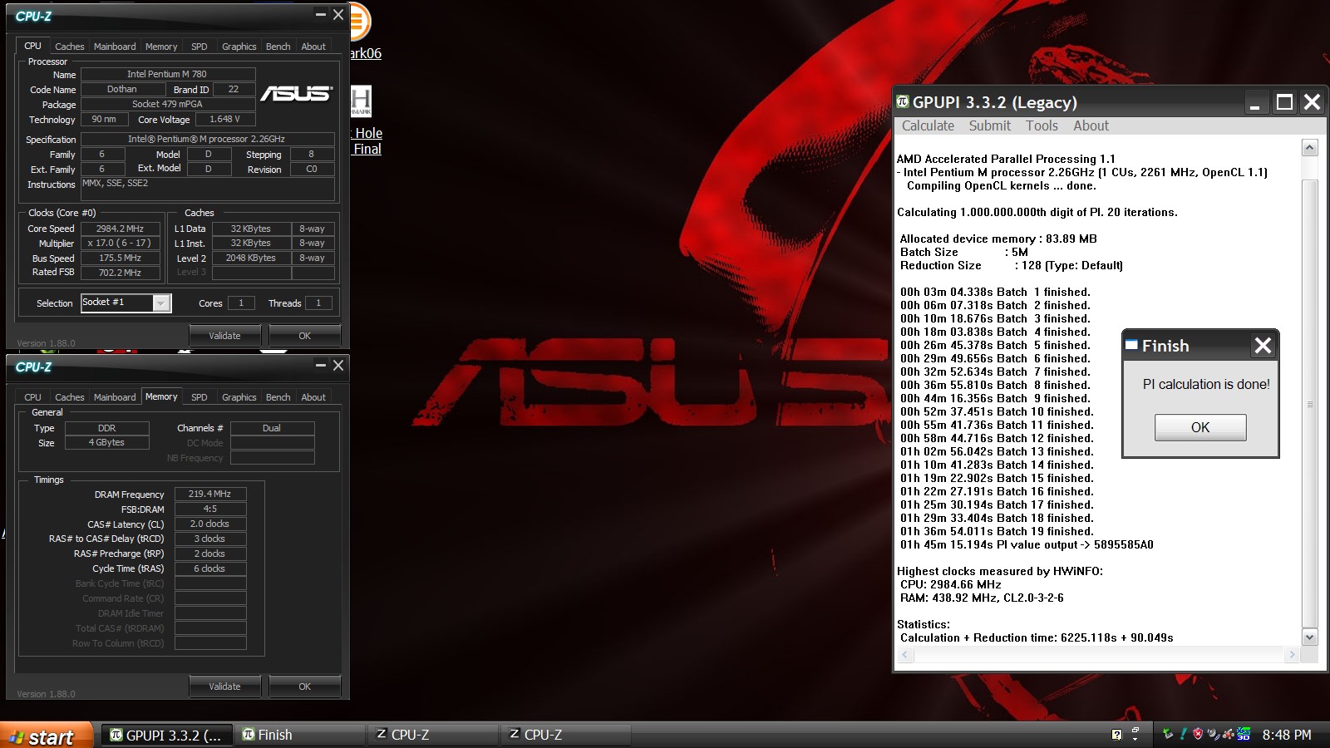Click the GPUPI pi icon in the title bar
Viewport: 1330px width, 748px height.
(x=903, y=101)
